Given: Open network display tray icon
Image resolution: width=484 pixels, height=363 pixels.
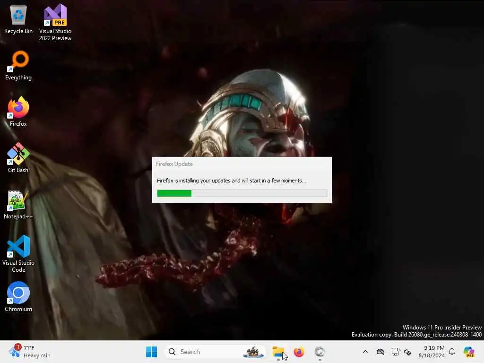Looking at the screenshot, I should (x=395, y=352).
